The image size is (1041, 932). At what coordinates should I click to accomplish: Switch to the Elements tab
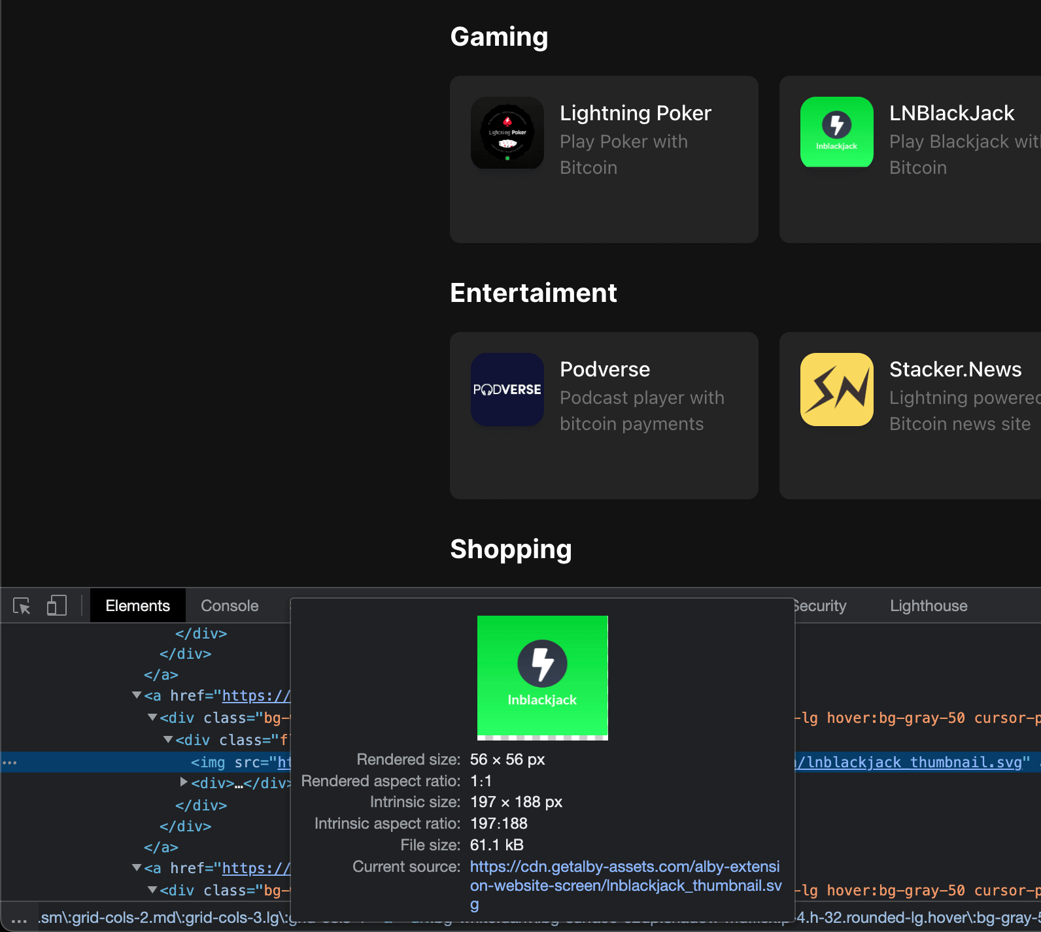coord(138,606)
